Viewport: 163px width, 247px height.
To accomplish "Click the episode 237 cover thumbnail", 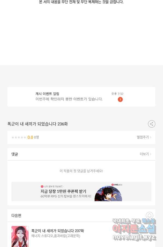I will click(20, 236).
